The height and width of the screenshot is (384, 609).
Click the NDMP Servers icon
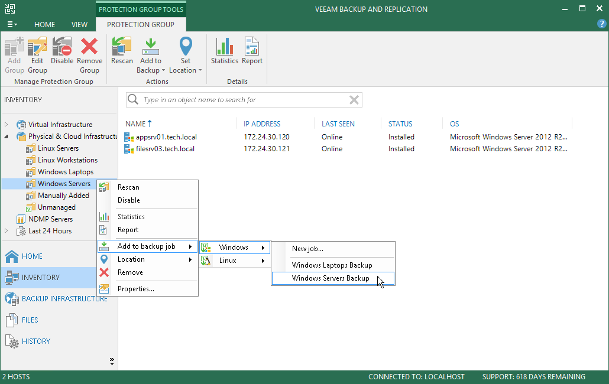pos(21,219)
